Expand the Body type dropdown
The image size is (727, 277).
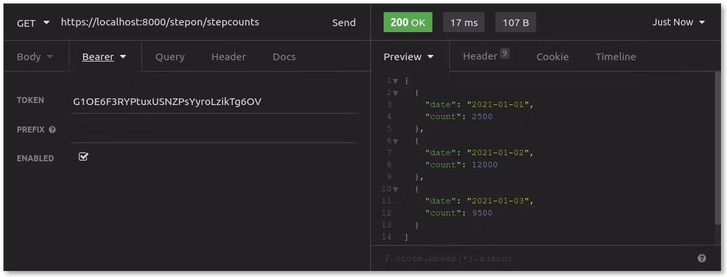pyautogui.click(x=35, y=57)
